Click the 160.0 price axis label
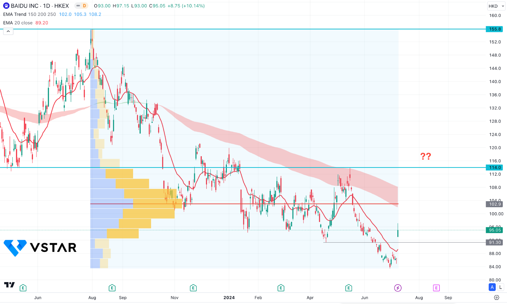 point(495,15)
